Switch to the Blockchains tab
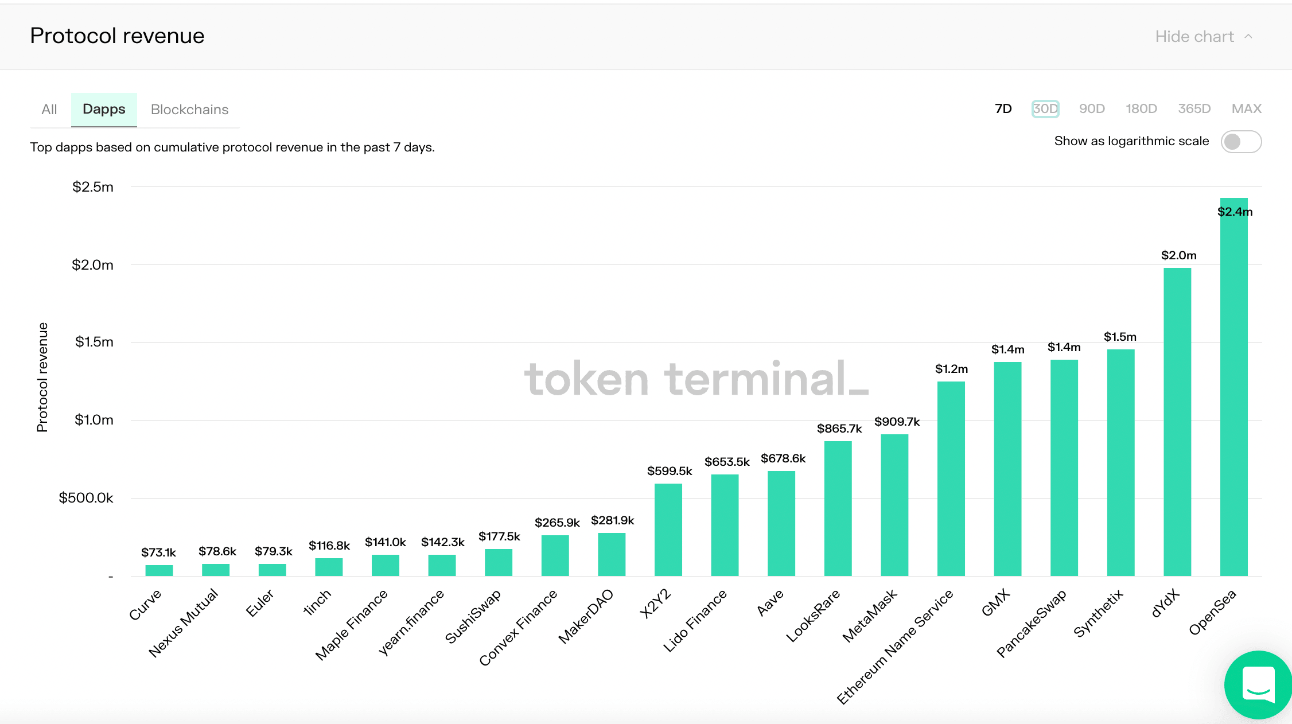The width and height of the screenshot is (1292, 724). (x=189, y=109)
